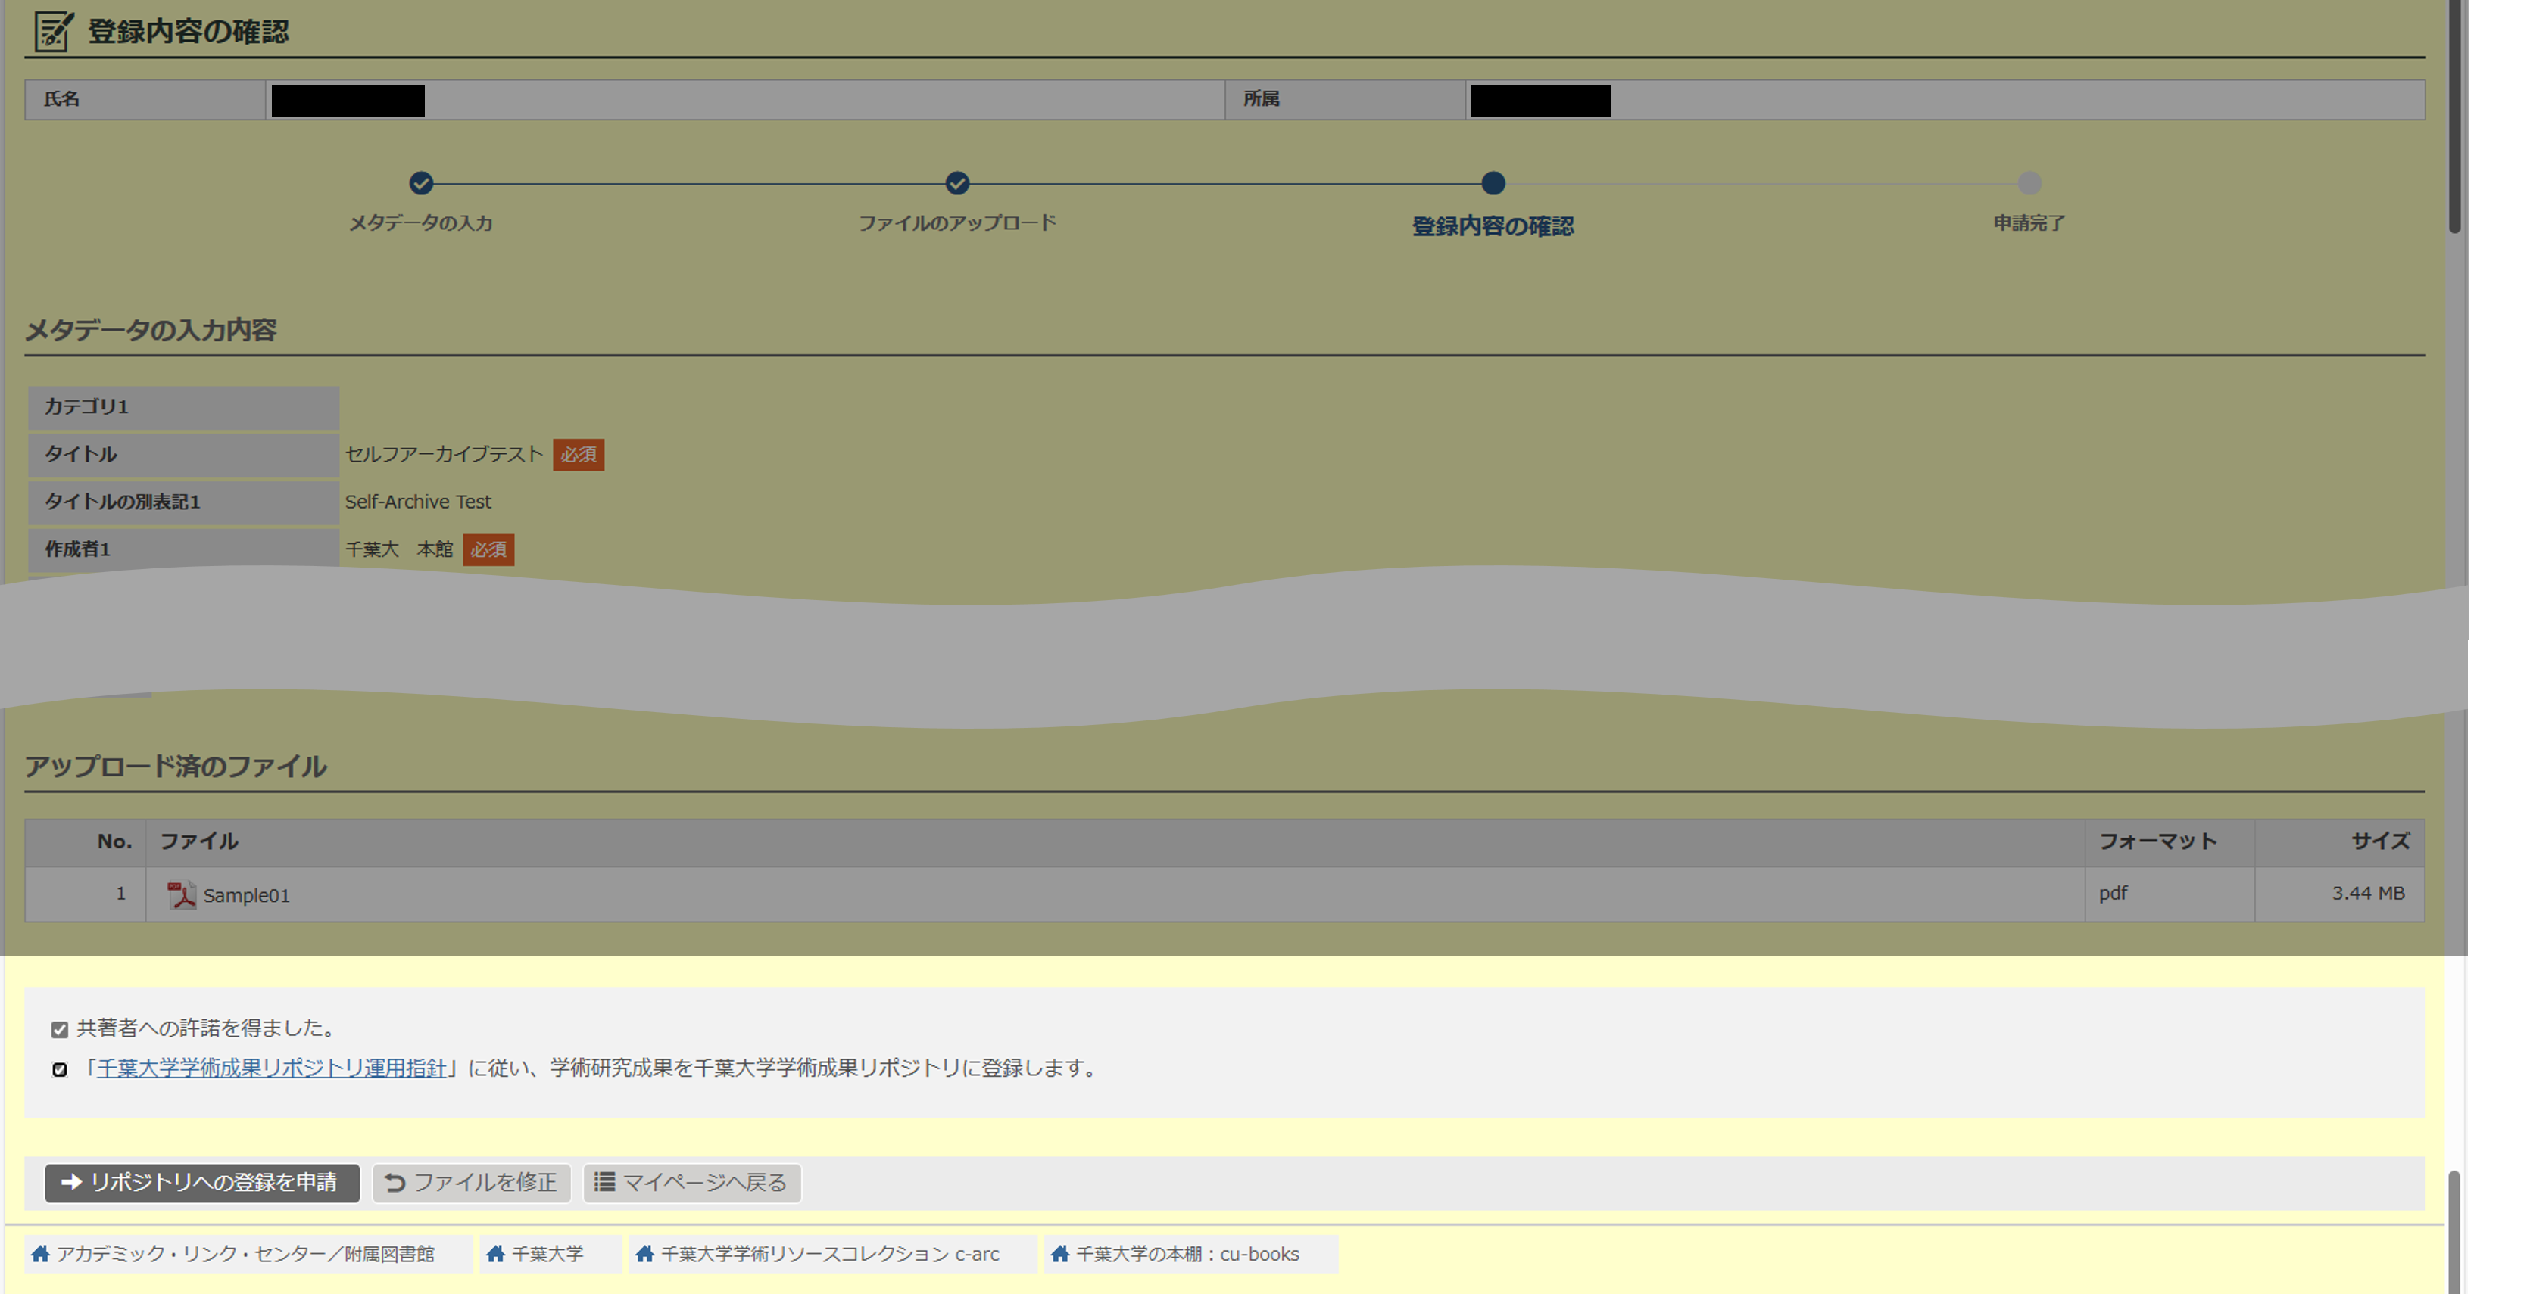Click the メタデータの入力 completed step checkmark
The image size is (2530, 1294).
421,184
